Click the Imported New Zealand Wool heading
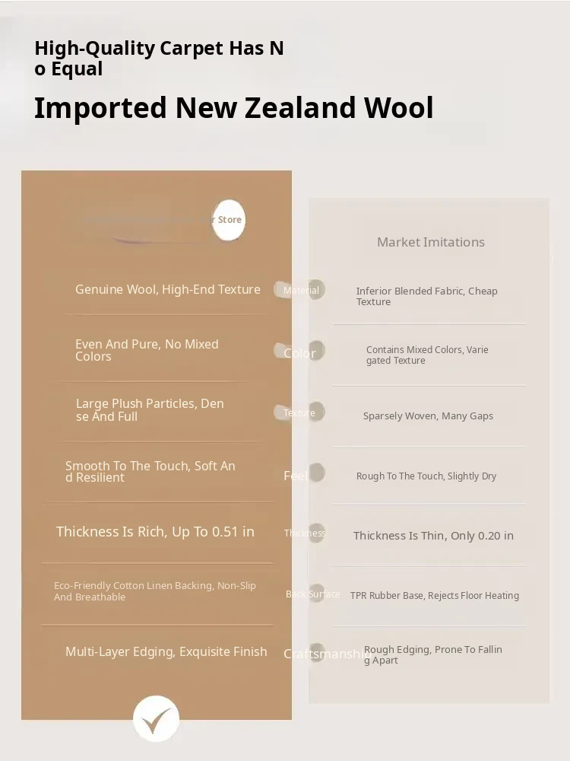570x761 pixels. point(233,108)
